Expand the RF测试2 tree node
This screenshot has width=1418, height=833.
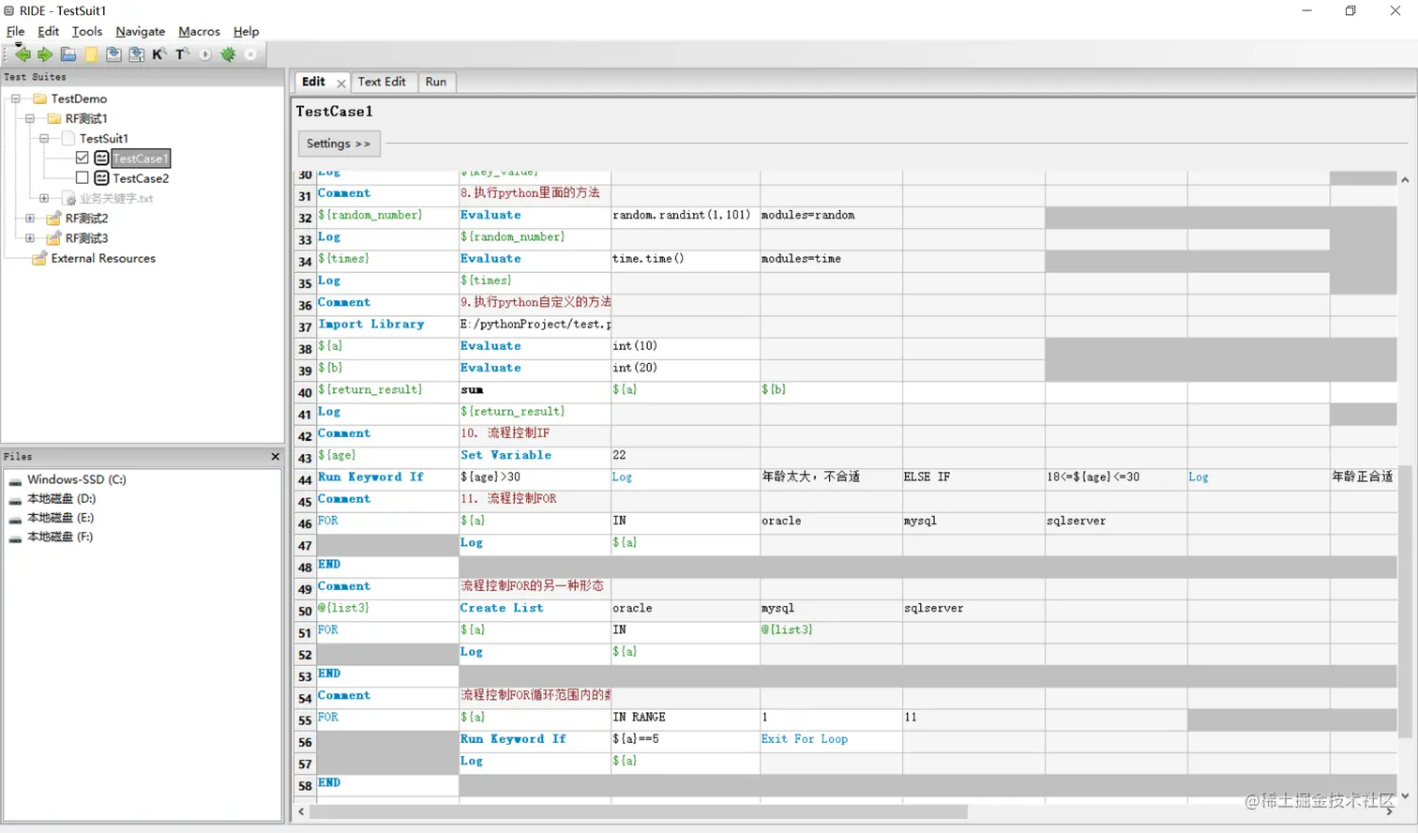coord(30,218)
